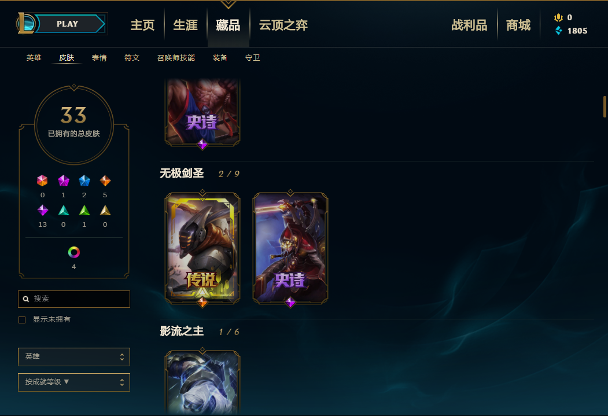Image resolution: width=608 pixels, height=416 pixels.
Task: Switch to the 符文 sub-tab
Action: pyautogui.click(x=132, y=58)
